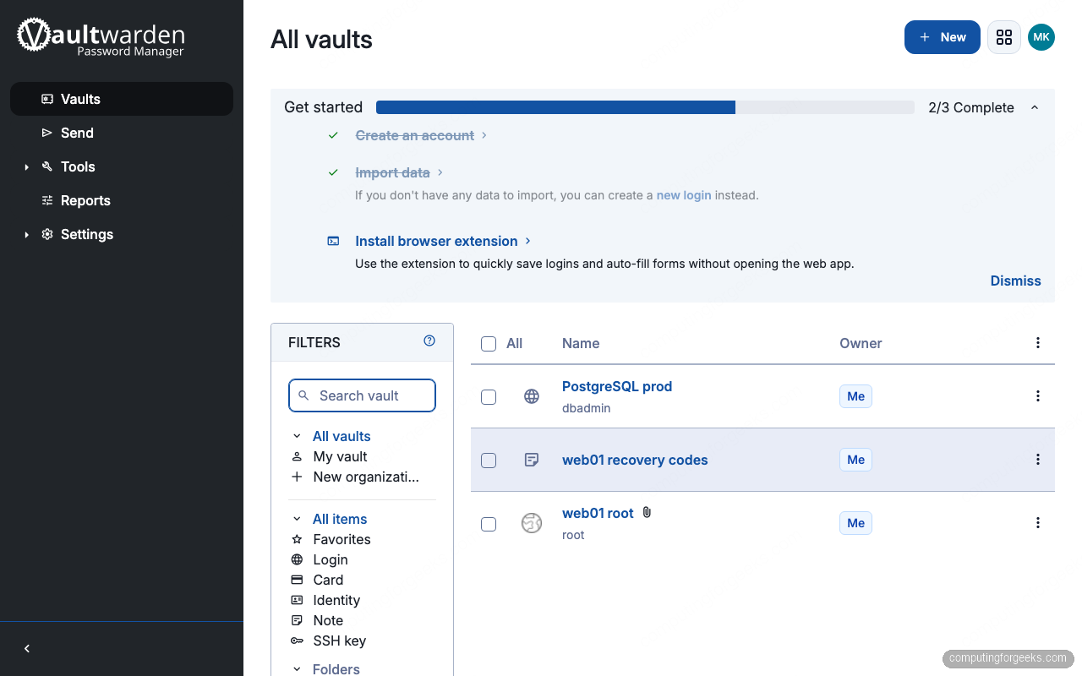Expand the Tools sidebar section arrow
This screenshot has height=676, width=1082.
coord(27,167)
